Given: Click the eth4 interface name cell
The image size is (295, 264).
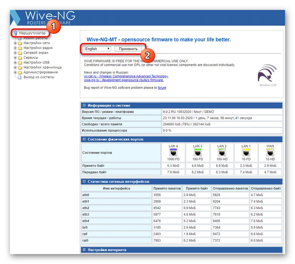Looking at the screenshot, I should point(116,221).
